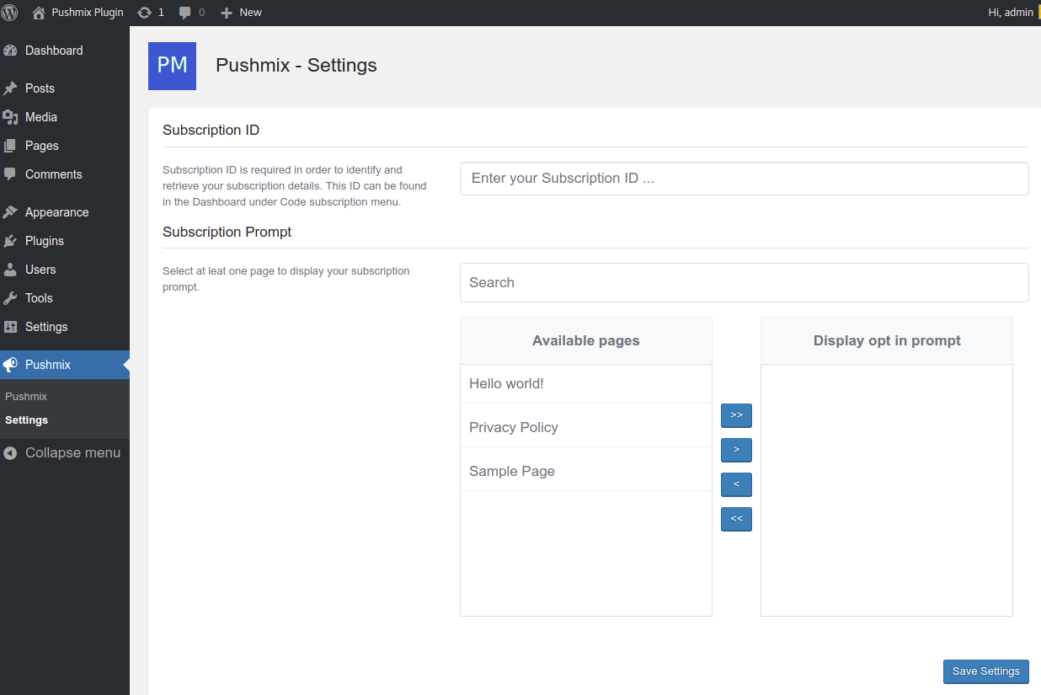Move selected page left with < button
The height and width of the screenshot is (695, 1041).
pos(736,484)
